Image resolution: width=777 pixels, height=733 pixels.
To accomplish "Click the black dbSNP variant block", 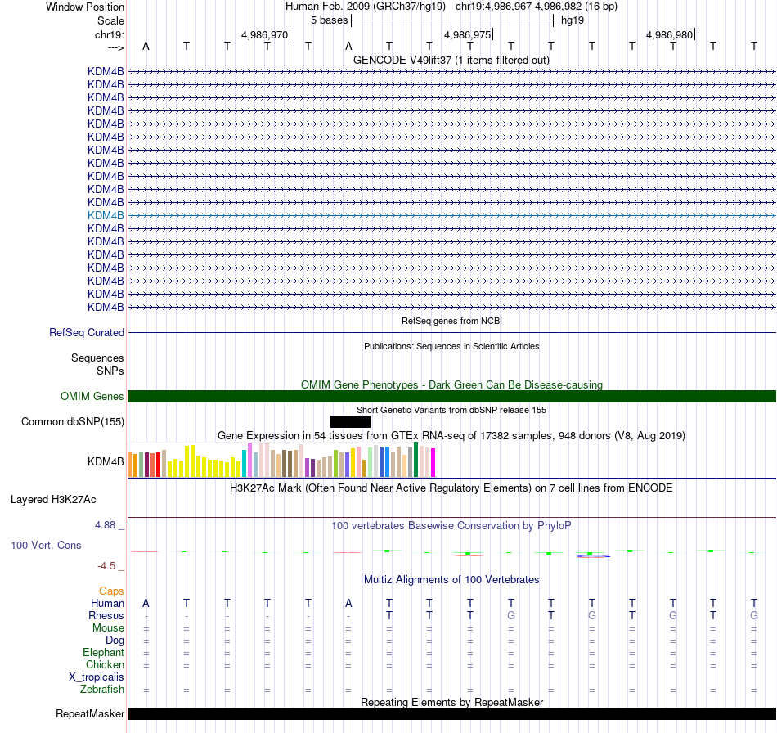I will [350, 422].
